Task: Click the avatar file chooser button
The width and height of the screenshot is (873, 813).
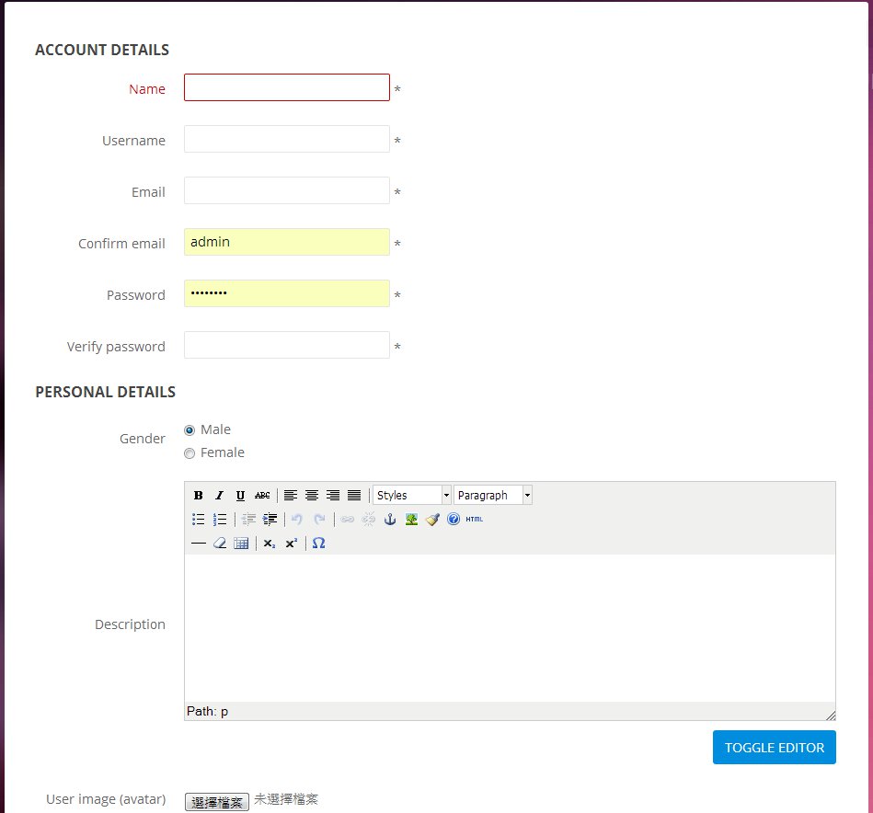Action: (x=217, y=802)
